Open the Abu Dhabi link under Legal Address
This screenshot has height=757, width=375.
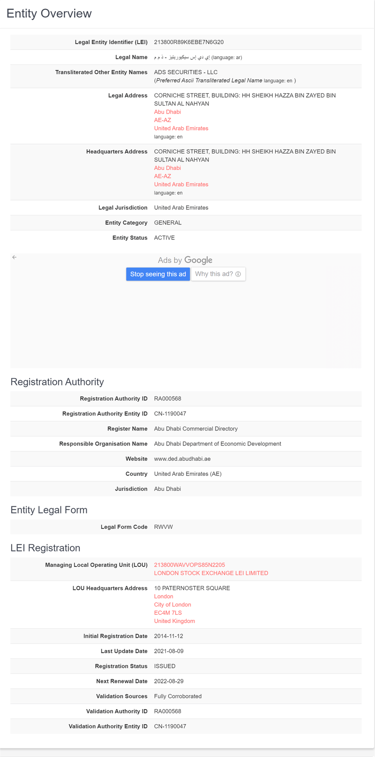click(167, 112)
